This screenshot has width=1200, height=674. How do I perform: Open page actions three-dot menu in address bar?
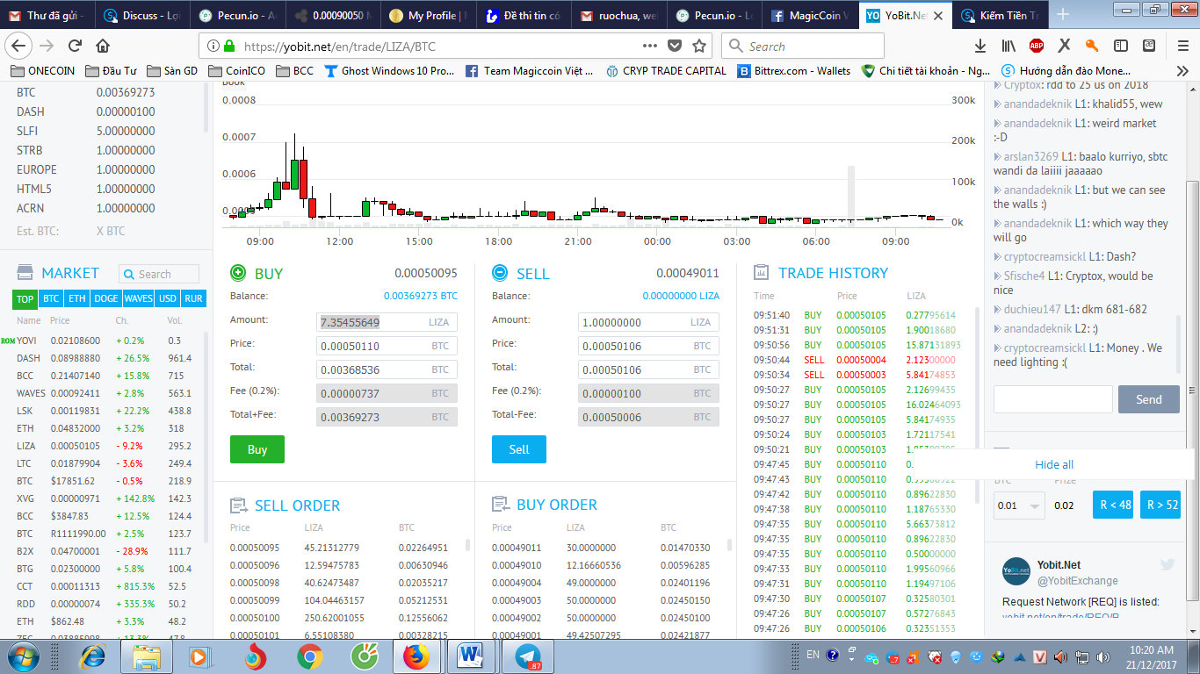coord(650,46)
